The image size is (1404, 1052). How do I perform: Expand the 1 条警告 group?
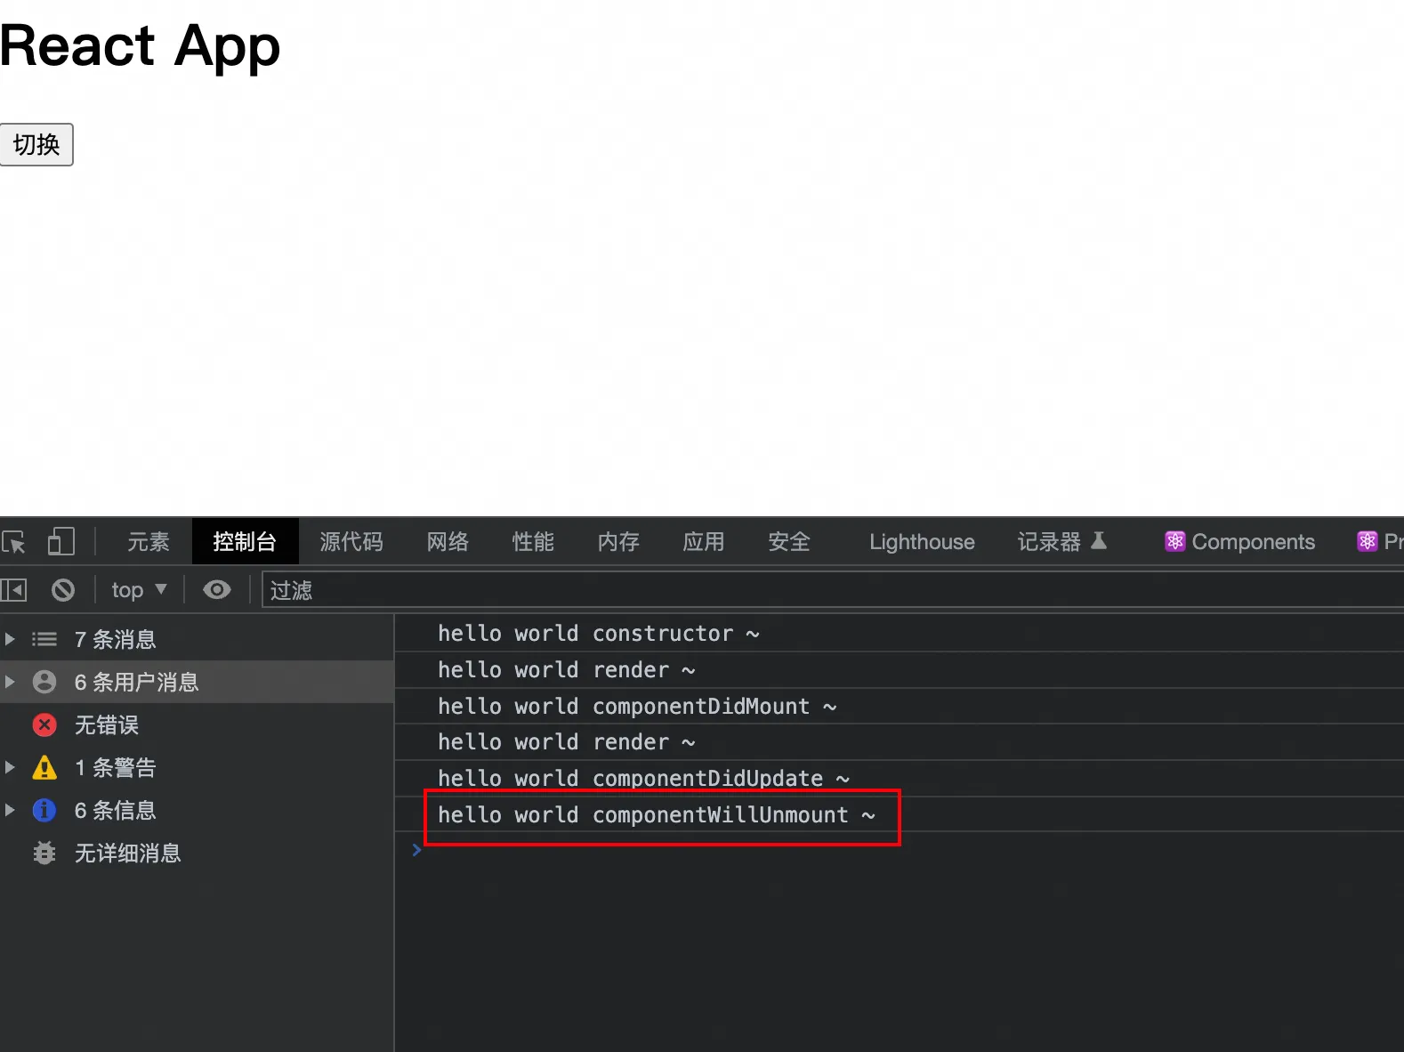[x=10, y=767]
